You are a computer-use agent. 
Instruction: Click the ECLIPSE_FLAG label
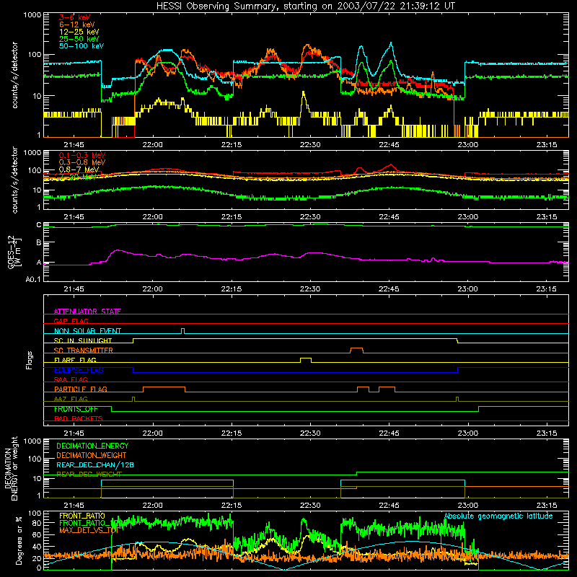click(x=79, y=370)
